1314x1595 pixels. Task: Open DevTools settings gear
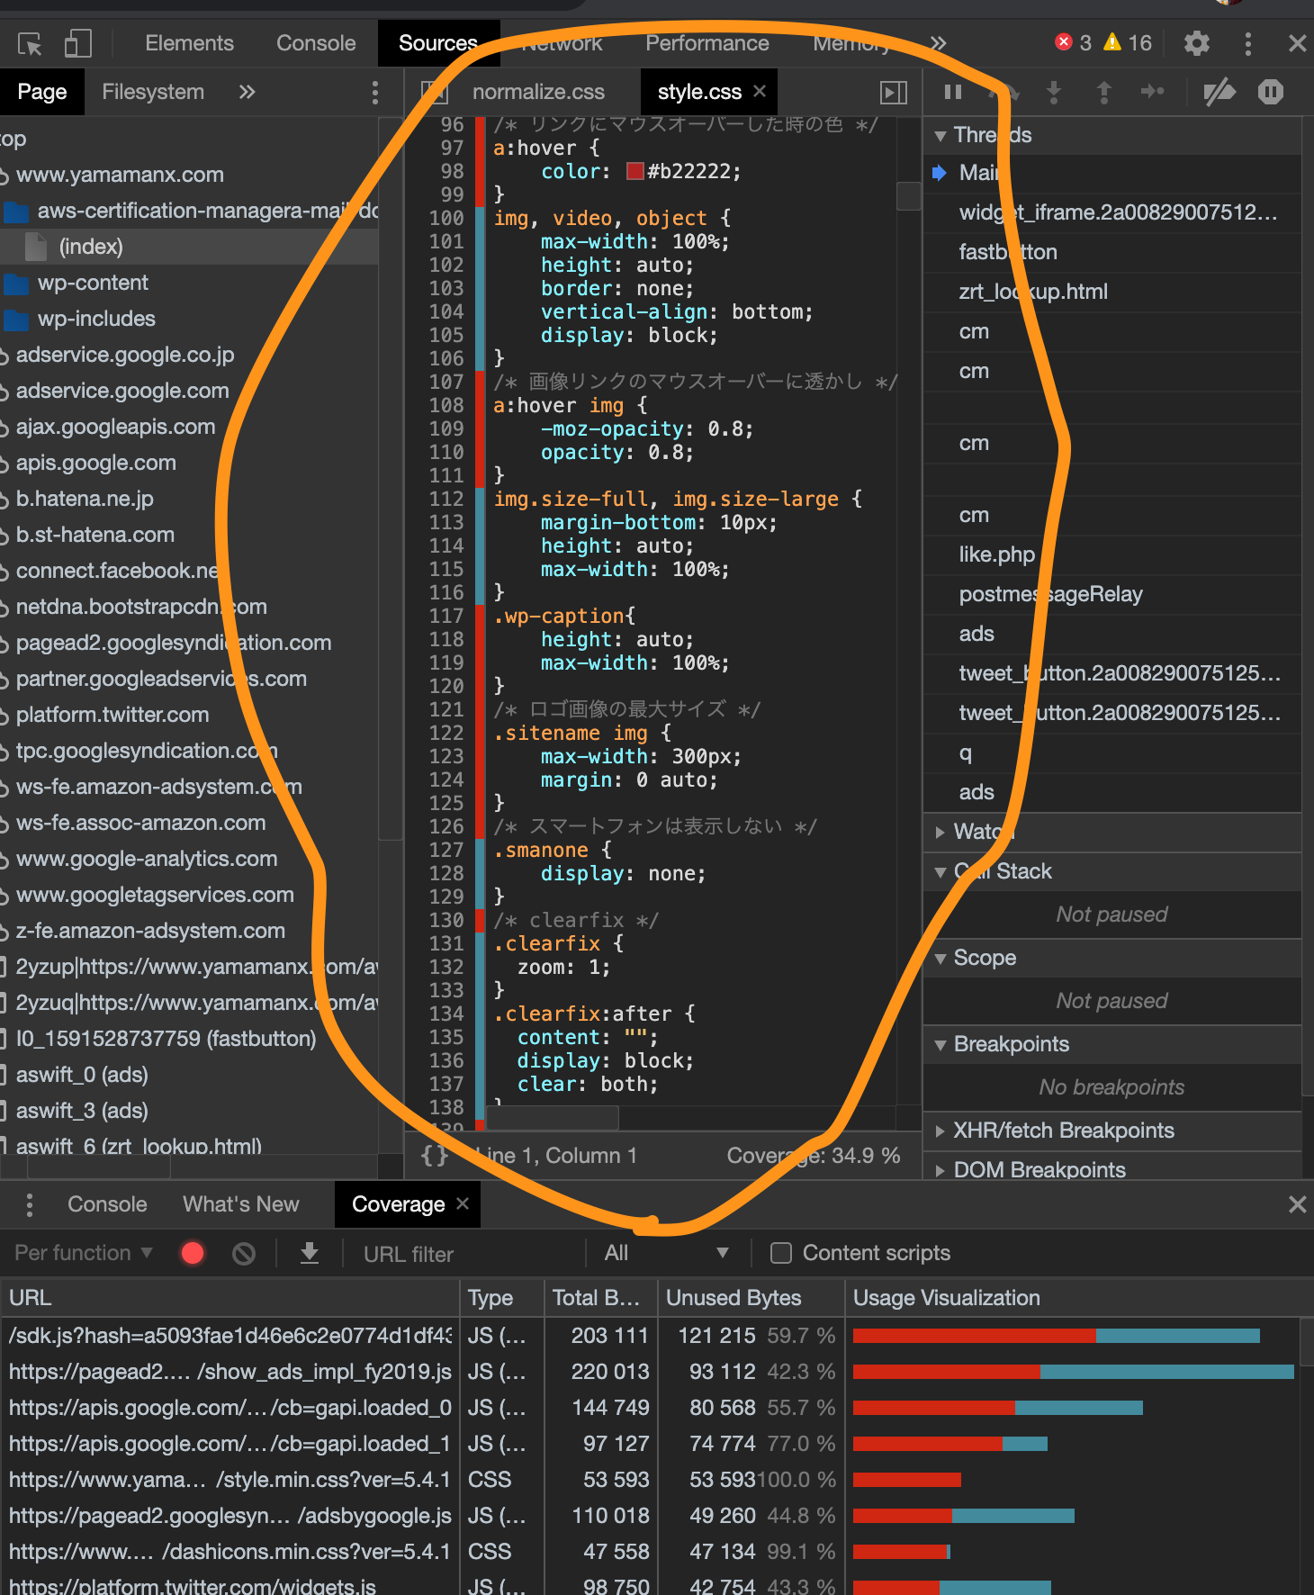pyautogui.click(x=1196, y=43)
